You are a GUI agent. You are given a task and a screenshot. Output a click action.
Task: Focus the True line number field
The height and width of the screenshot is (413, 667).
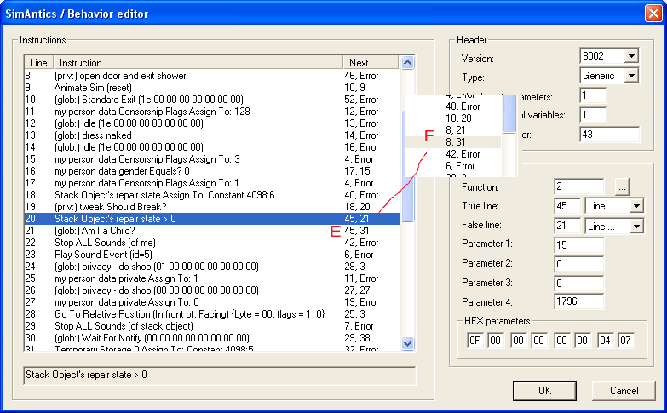point(567,206)
